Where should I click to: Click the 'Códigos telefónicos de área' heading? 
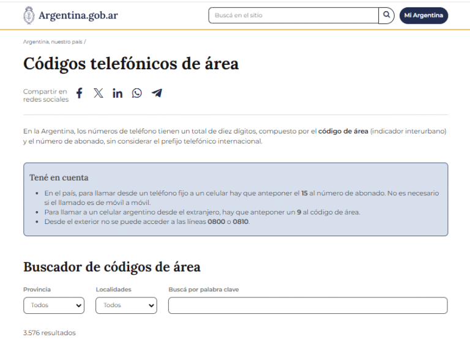(x=131, y=64)
